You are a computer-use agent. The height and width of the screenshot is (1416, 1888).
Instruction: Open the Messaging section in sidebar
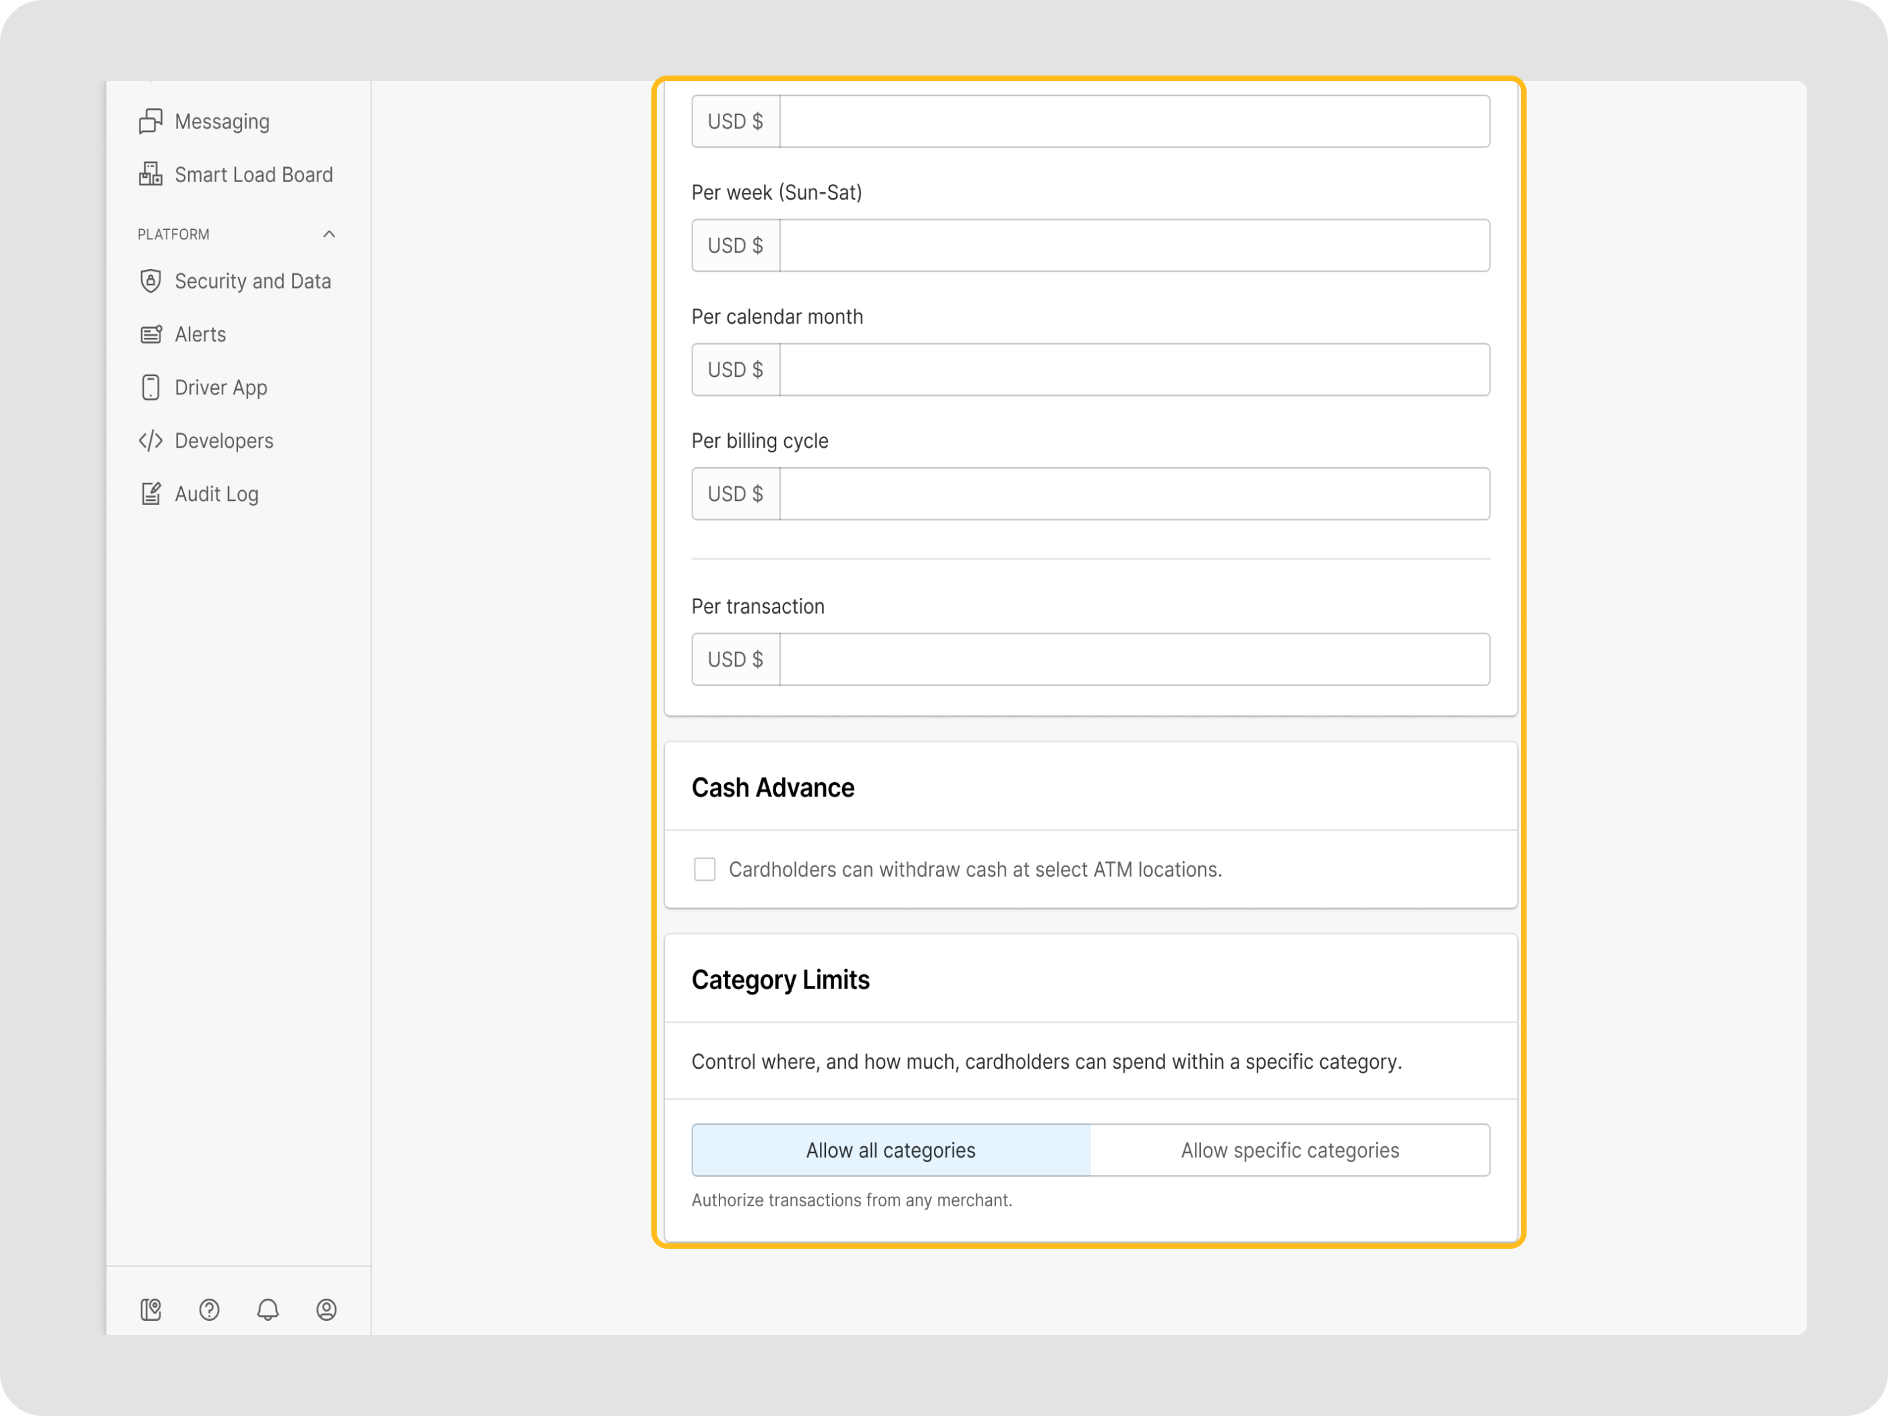pos(222,121)
